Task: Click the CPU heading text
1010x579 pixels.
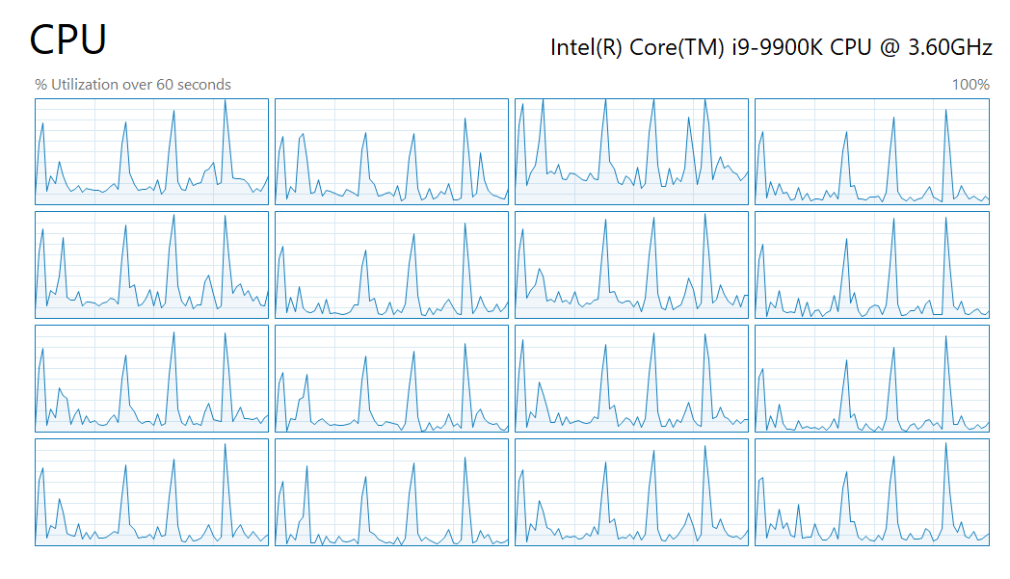Action: pos(67,39)
